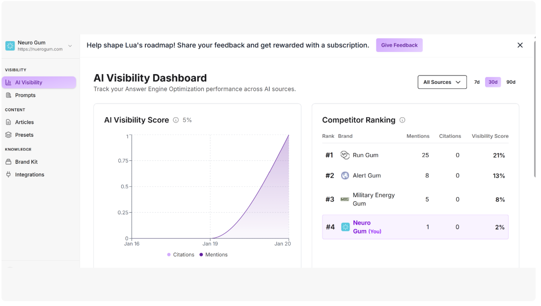Toggle the Mentions legend entry
Screen dimensions: 541x306
(x=214, y=255)
